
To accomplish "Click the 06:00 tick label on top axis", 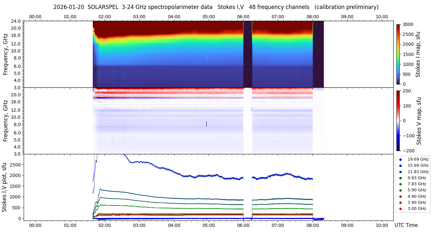I will [243, 17].
